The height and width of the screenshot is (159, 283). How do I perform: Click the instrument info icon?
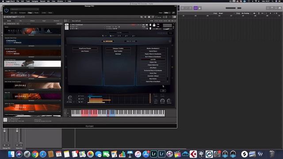tap(147, 25)
